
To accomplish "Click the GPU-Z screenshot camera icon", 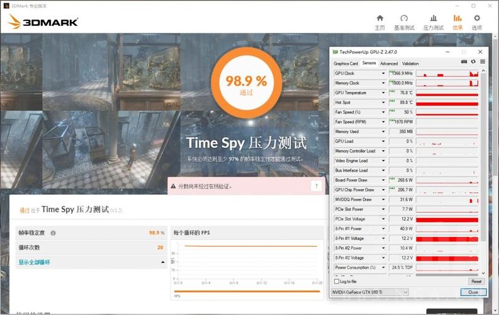I will [x=464, y=62].
